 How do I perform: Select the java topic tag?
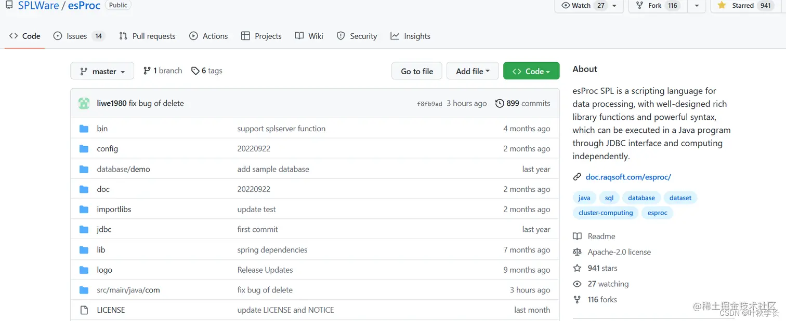(x=584, y=198)
